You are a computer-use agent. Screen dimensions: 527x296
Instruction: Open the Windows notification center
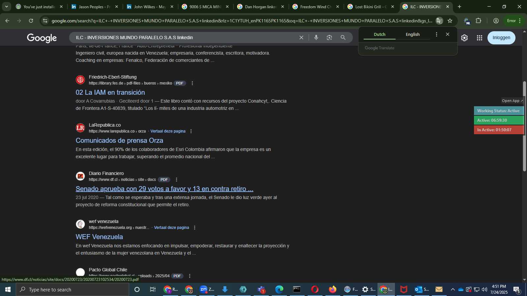(x=517, y=289)
